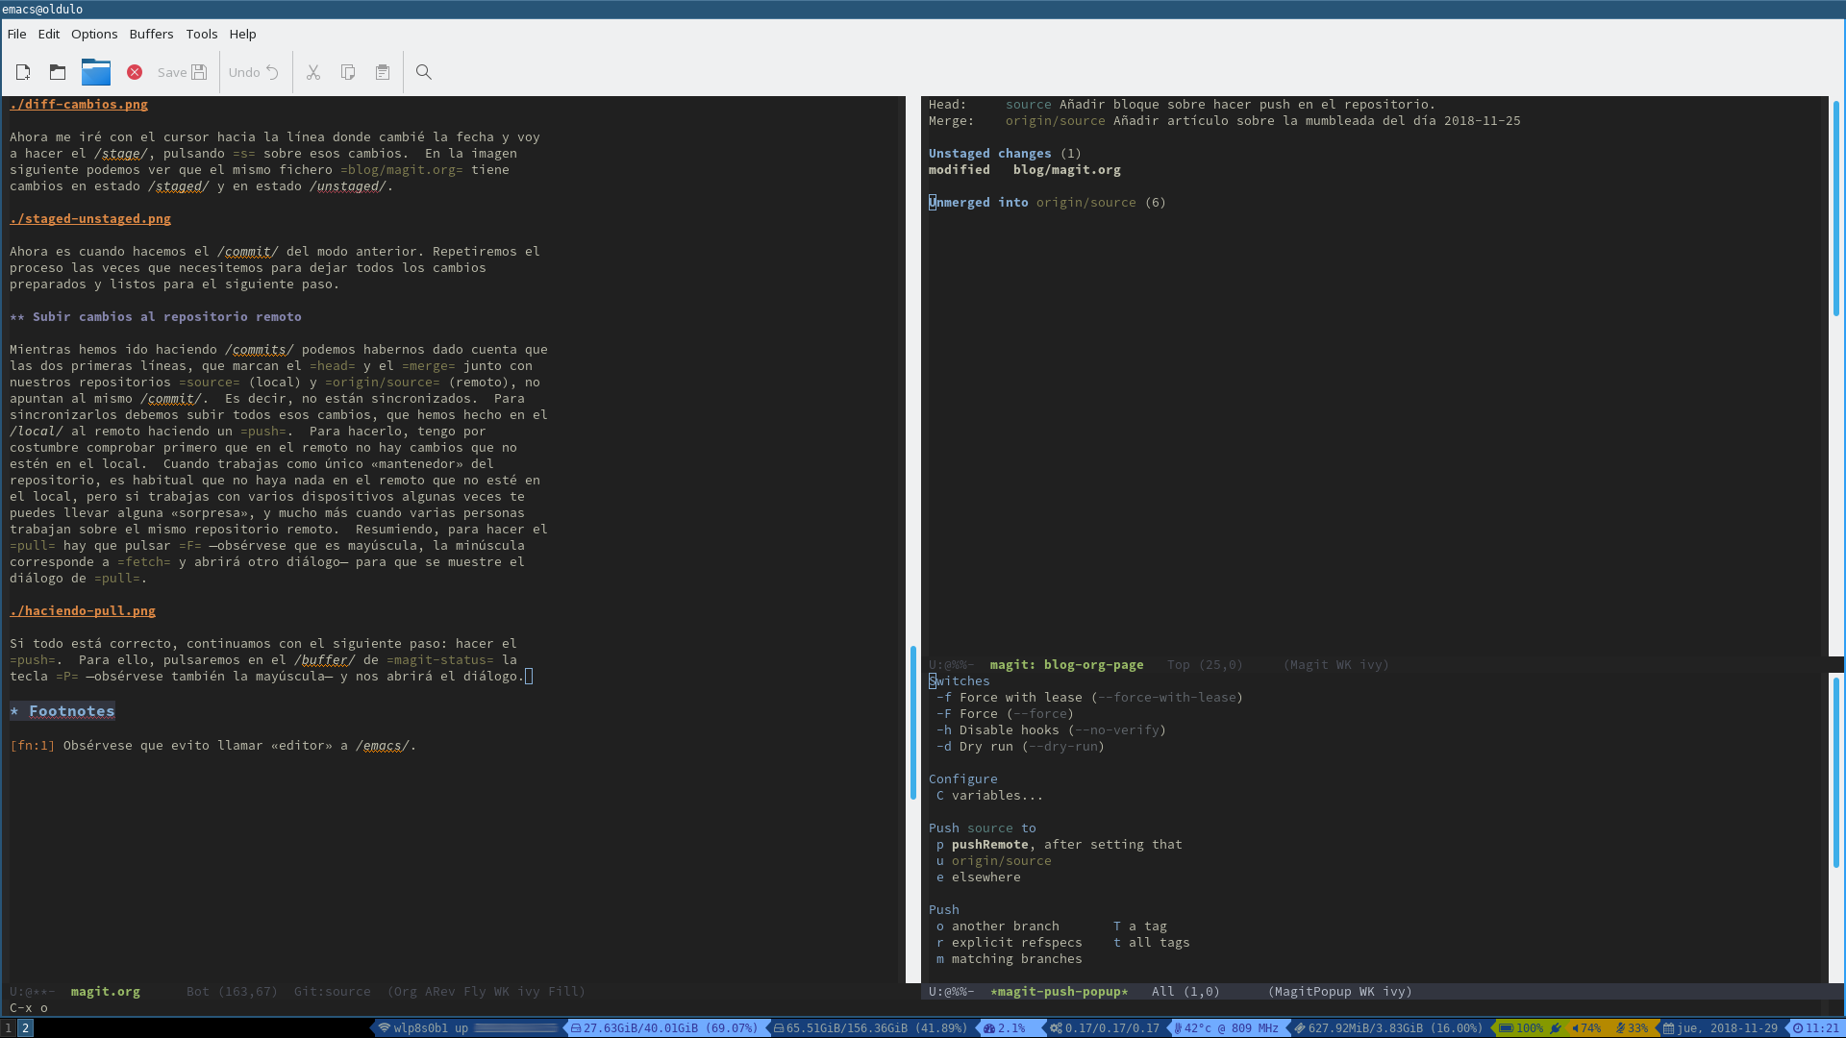Viewport: 1846px width, 1038px height.
Task: Click the memory usage 627.92MiB indicator
Action: pyautogui.click(x=1389, y=1027)
